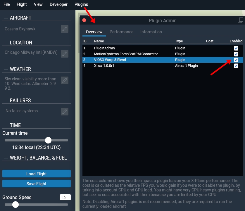
Task: Click the Aircraft Plugin type cell
Action: pyautogui.click(x=186, y=66)
